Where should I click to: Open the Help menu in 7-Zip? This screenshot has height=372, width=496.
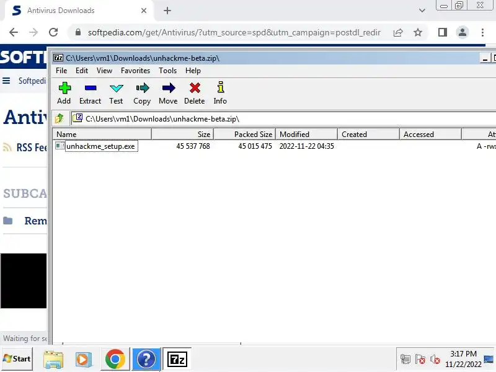click(193, 71)
